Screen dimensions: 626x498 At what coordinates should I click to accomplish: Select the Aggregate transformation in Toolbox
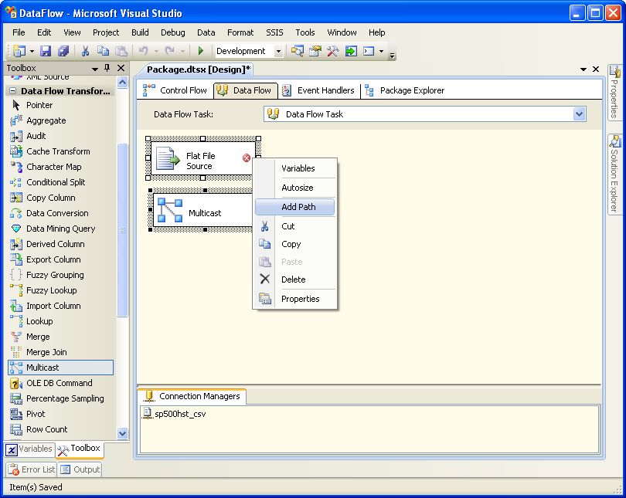coord(46,120)
